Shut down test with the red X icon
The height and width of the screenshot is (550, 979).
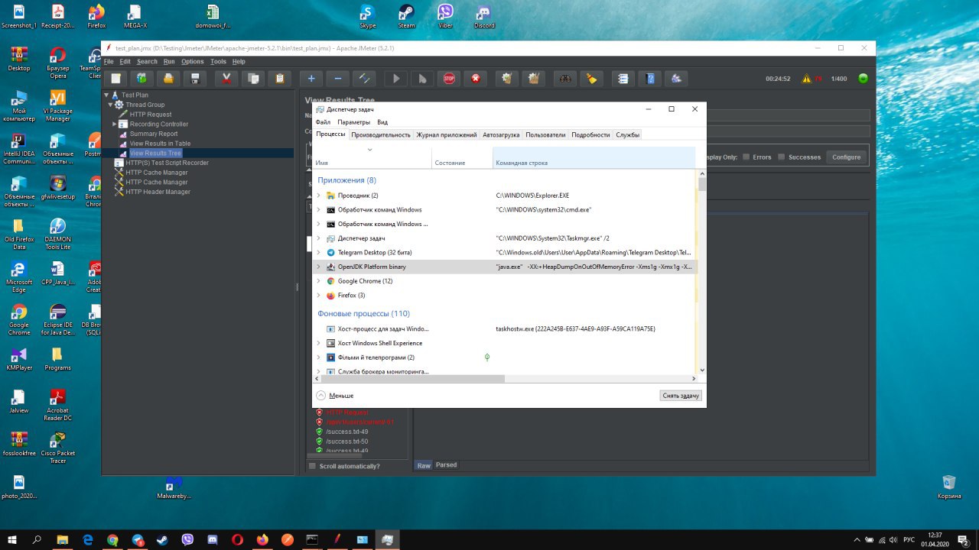pos(476,78)
